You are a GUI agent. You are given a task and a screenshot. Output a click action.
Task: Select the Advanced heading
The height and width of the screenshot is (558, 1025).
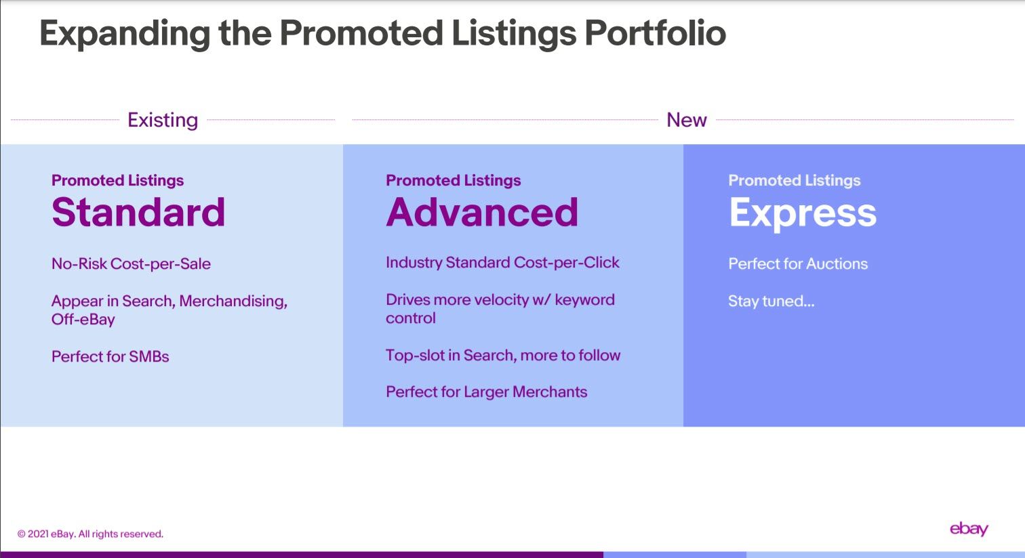click(482, 212)
